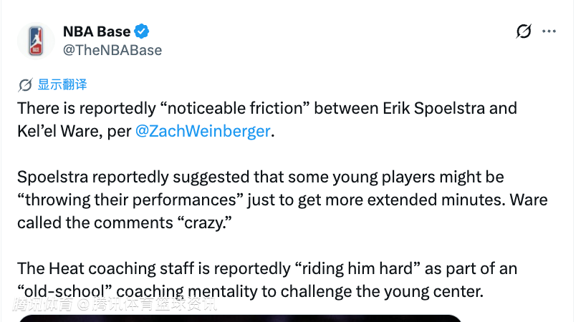
Task: Click the blue verified badge
Action: tap(143, 31)
